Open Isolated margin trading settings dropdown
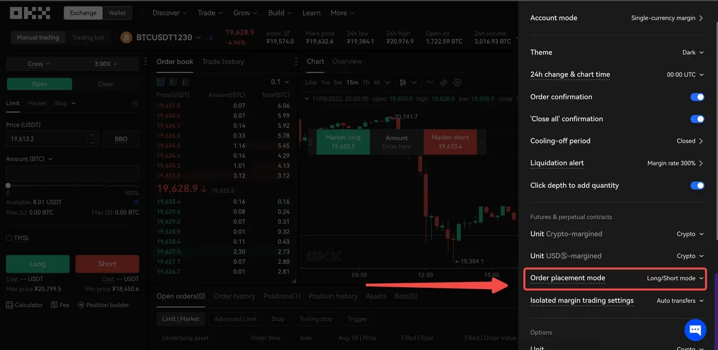Screen dimensions: 718x350 pyautogui.click(x=680, y=301)
